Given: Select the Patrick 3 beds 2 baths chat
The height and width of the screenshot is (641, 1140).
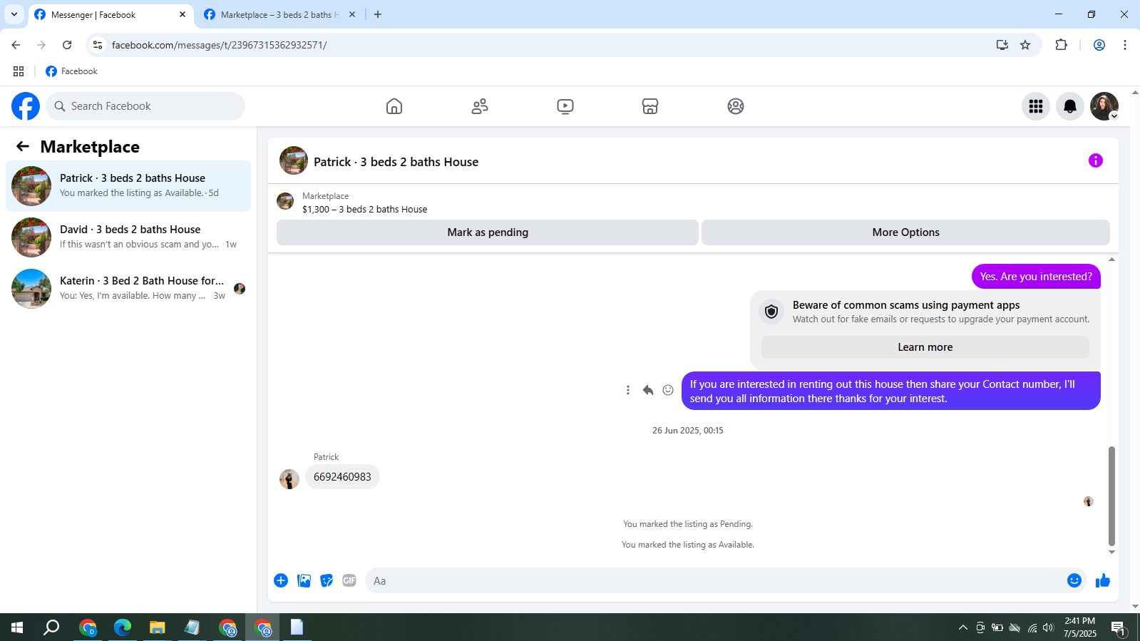Looking at the screenshot, I should click(128, 186).
